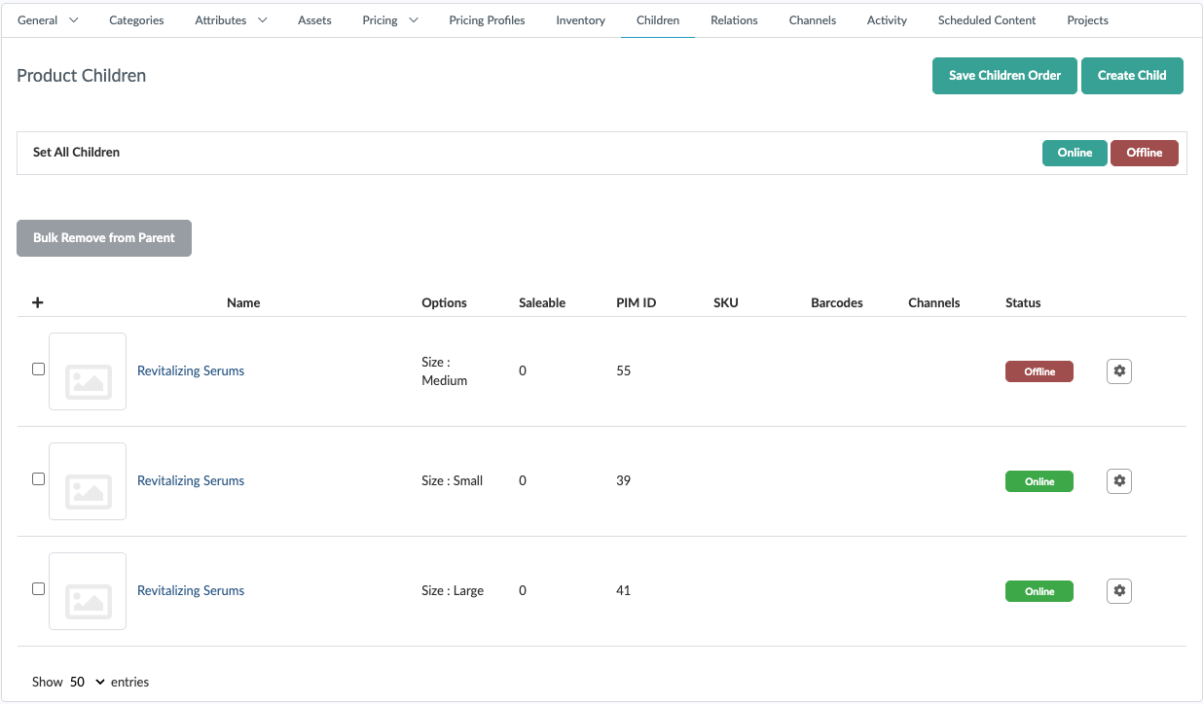Click Save Children Order button
The image size is (1203, 704).
[1004, 76]
